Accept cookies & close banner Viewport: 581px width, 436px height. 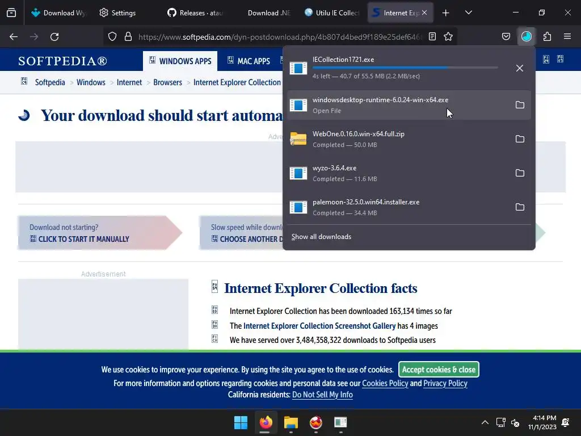click(x=439, y=369)
